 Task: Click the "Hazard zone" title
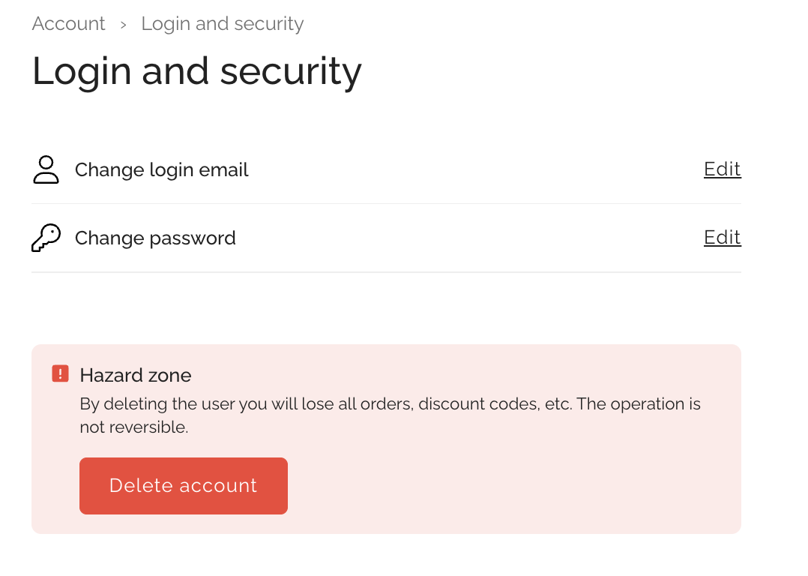point(135,375)
